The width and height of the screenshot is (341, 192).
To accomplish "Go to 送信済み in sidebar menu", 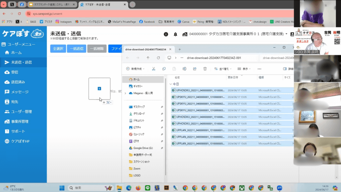I will click(18, 82).
